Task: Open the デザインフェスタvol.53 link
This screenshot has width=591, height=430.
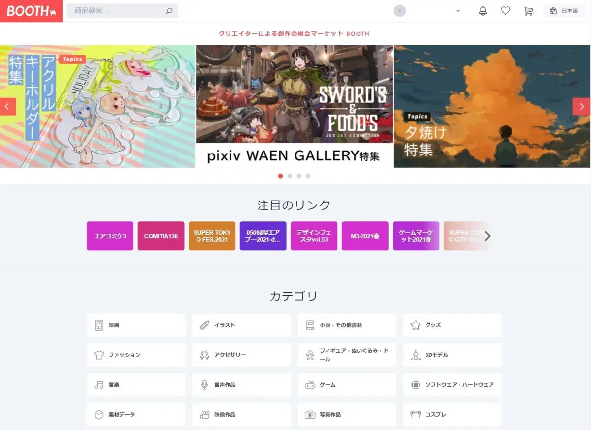Action: coord(314,236)
